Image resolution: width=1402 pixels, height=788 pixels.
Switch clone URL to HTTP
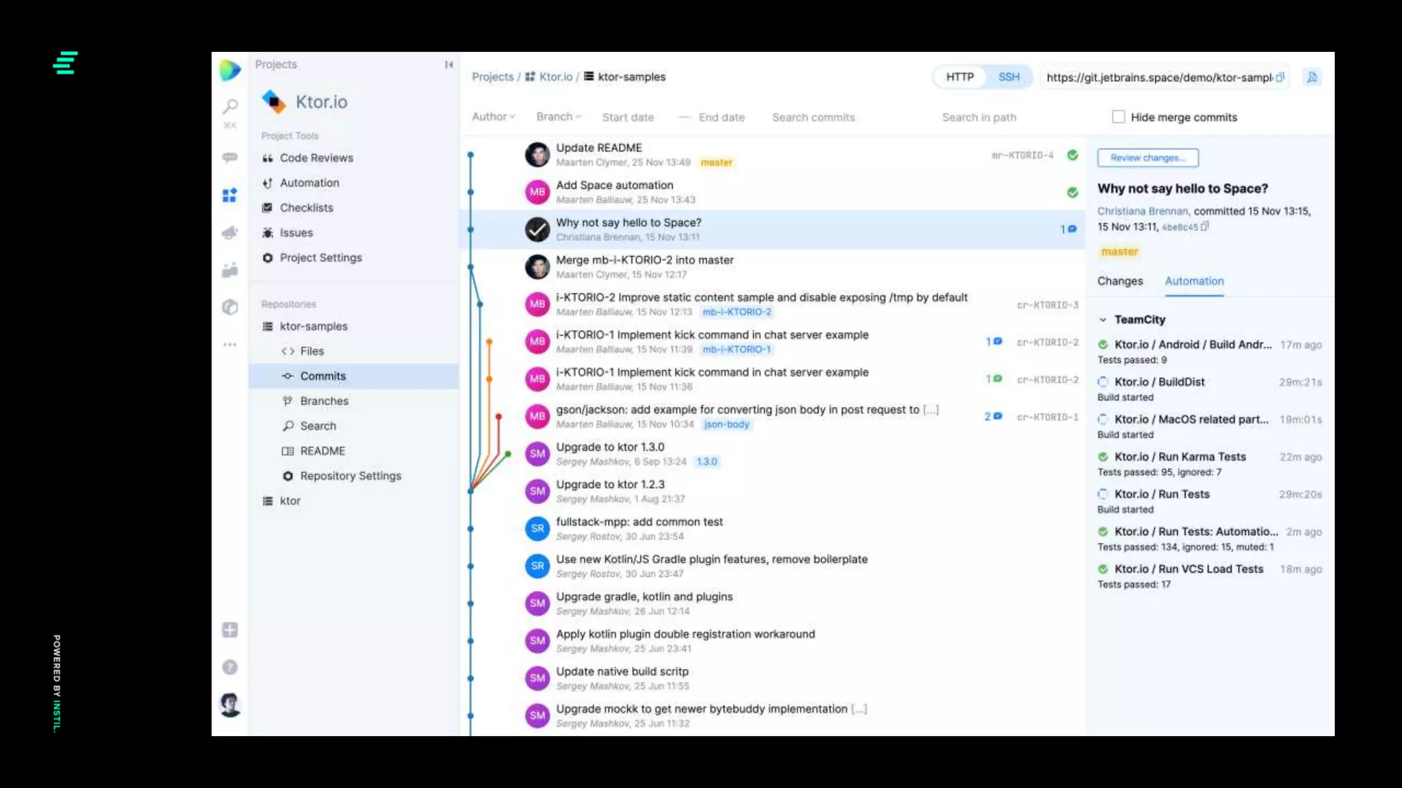click(960, 77)
